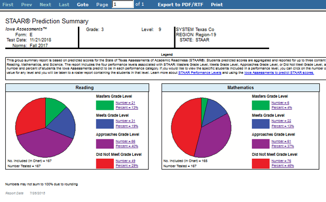Screen dimensions: 326x202
Task: Jump to Last report page
Action: pyautogui.click(x=64, y=4)
